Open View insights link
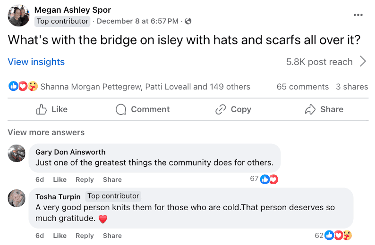 click(x=36, y=62)
